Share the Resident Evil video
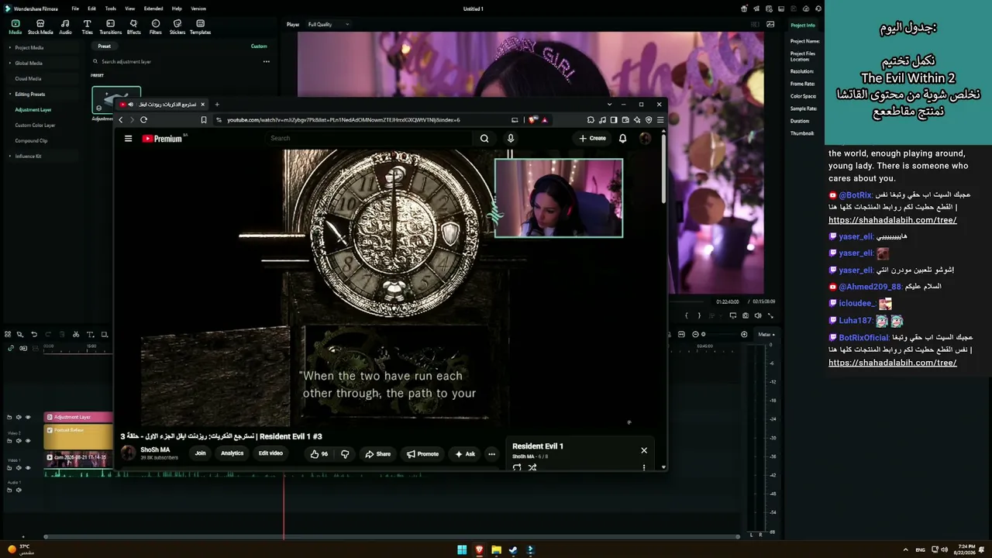This screenshot has height=558, width=992. pyautogui.click(x=378, y=454)
